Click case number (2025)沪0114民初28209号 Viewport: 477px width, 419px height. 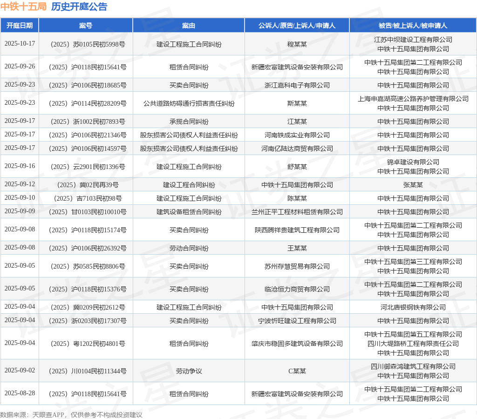[x=88, y=104]
